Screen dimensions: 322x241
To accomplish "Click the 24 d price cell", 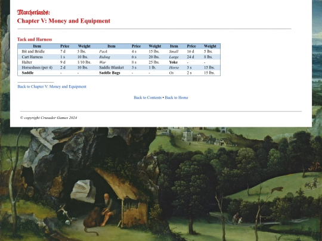I will [x=190, y=57].
